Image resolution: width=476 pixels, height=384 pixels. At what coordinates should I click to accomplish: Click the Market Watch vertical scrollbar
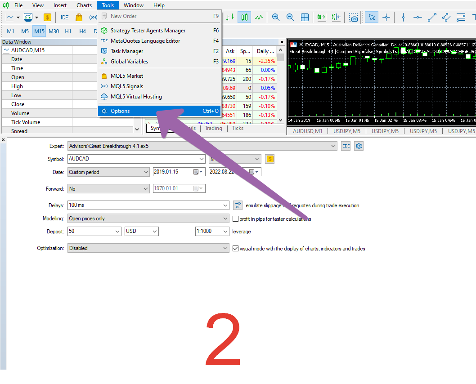[280, 85]
